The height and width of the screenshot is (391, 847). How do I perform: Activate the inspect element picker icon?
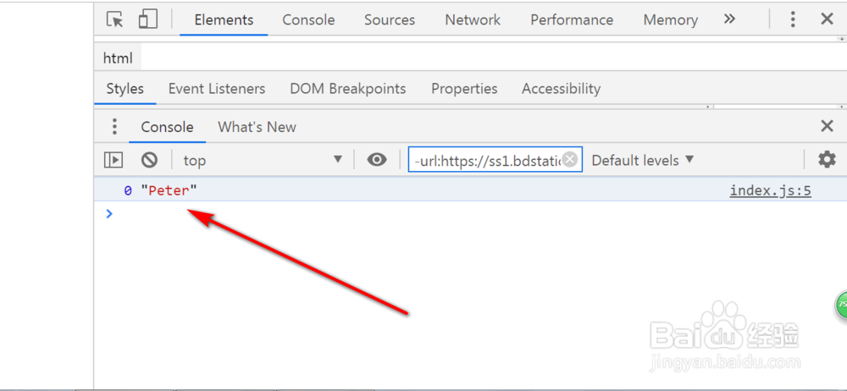point(115,19)
